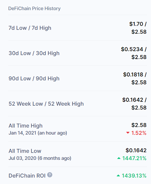The height and width of the screenshot is (184, 151).
Task: Click the Jan 14, 2021 date text
Action: pos(22,133)
